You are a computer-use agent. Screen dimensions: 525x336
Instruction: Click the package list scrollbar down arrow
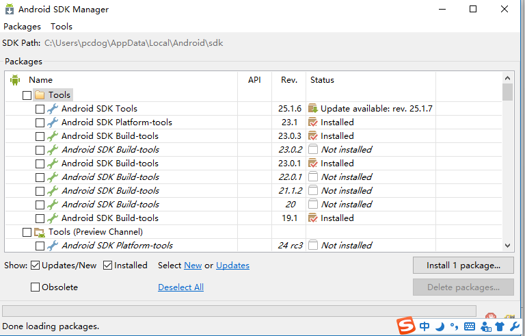507,246
